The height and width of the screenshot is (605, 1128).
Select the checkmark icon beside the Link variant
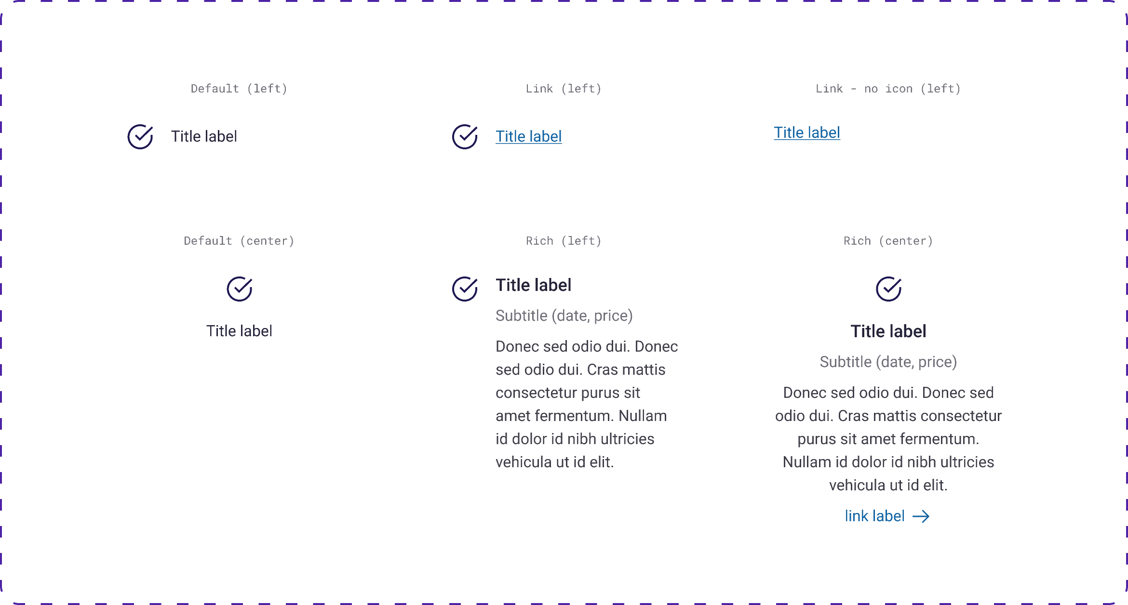tap(464, 136)
